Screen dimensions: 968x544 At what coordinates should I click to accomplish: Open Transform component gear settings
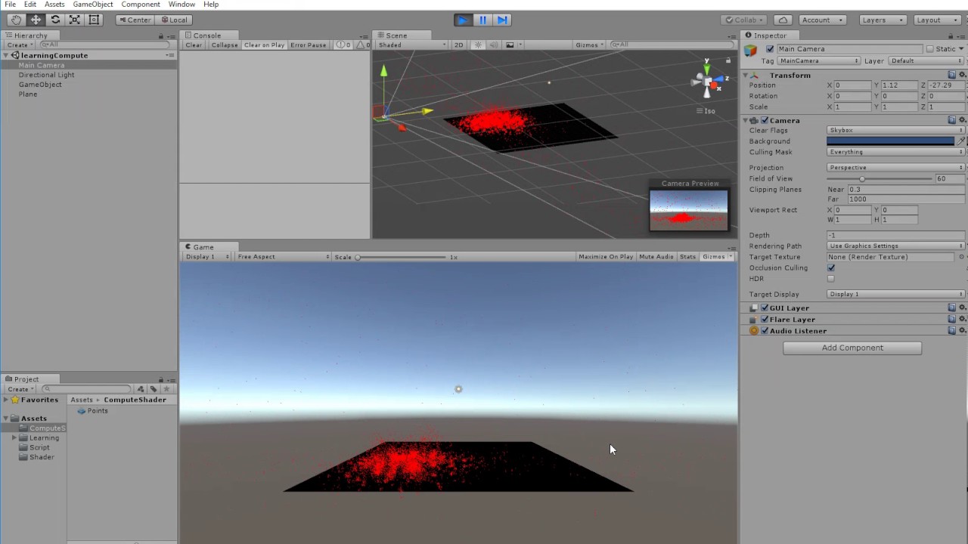(x=962, y=75)
